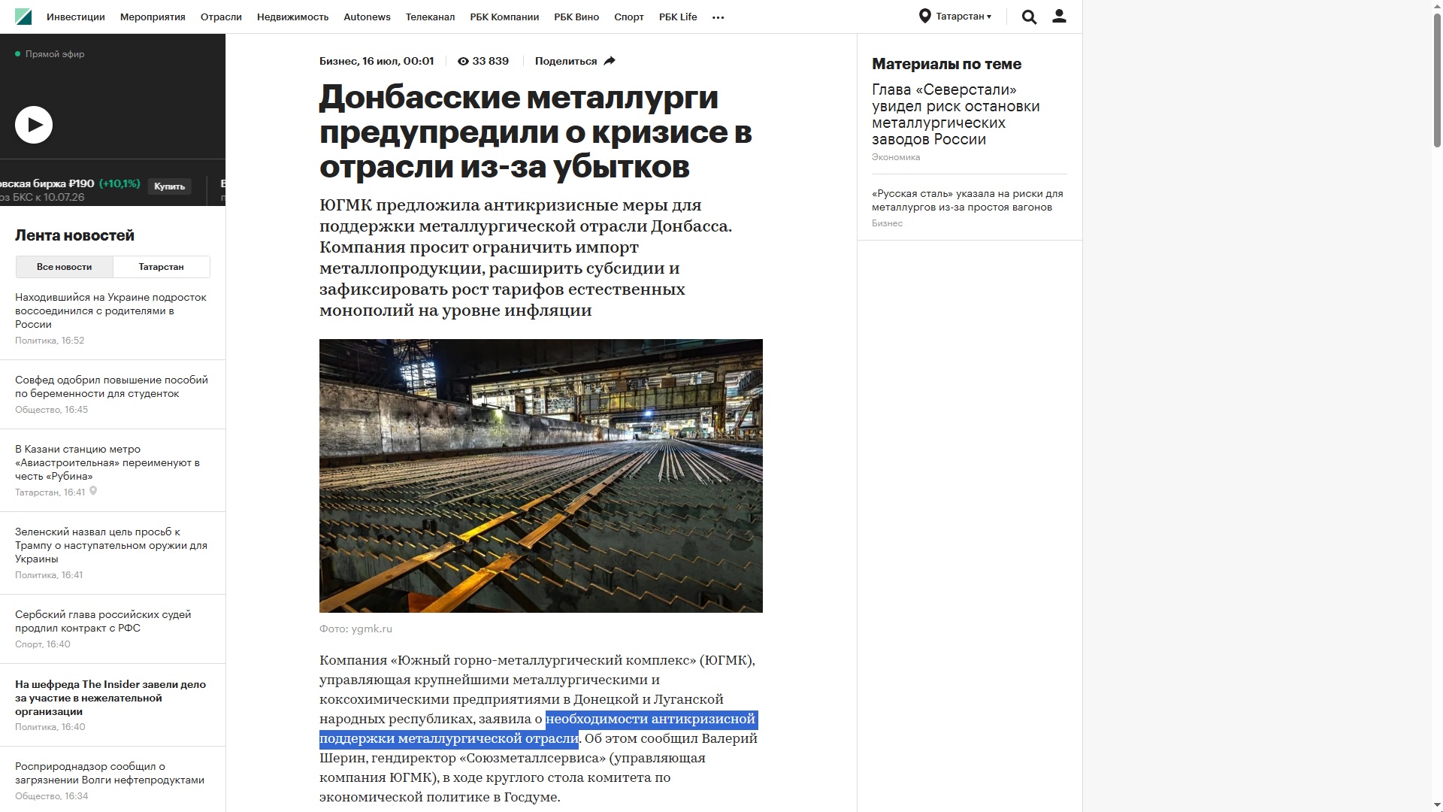Viewport: 1443px width, 812px height.
Task: Click the Купить button in ticker
Action: click(170, 186)
